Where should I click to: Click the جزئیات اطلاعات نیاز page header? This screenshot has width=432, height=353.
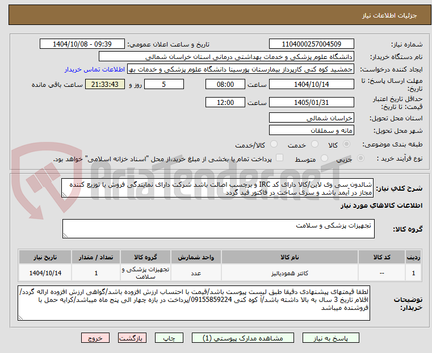click(x=389, y=15)
